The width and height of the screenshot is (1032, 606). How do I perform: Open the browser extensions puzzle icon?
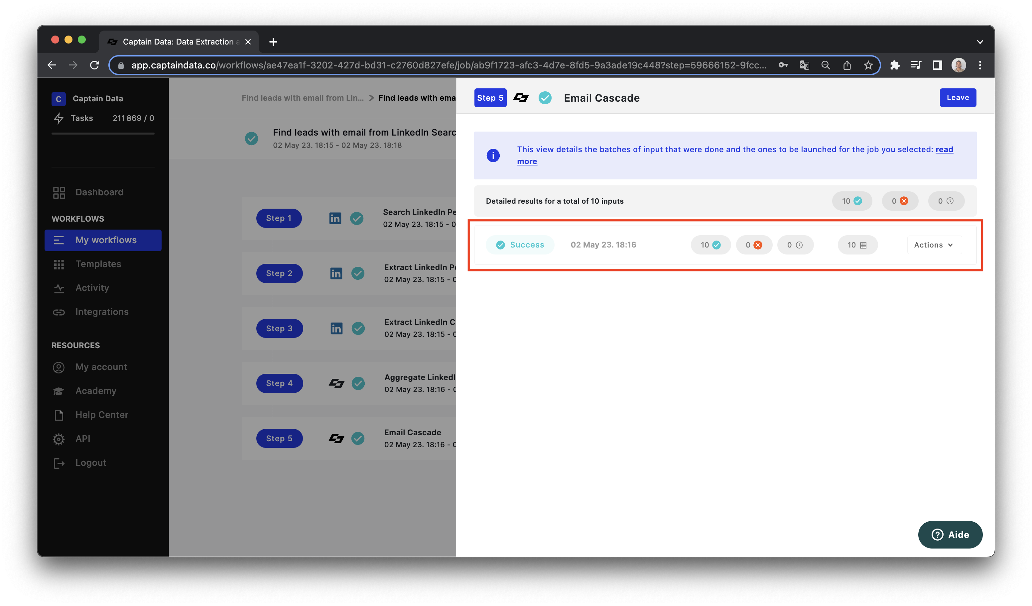click(895, 65)
